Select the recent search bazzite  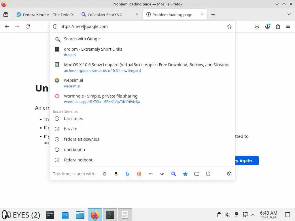142,129
